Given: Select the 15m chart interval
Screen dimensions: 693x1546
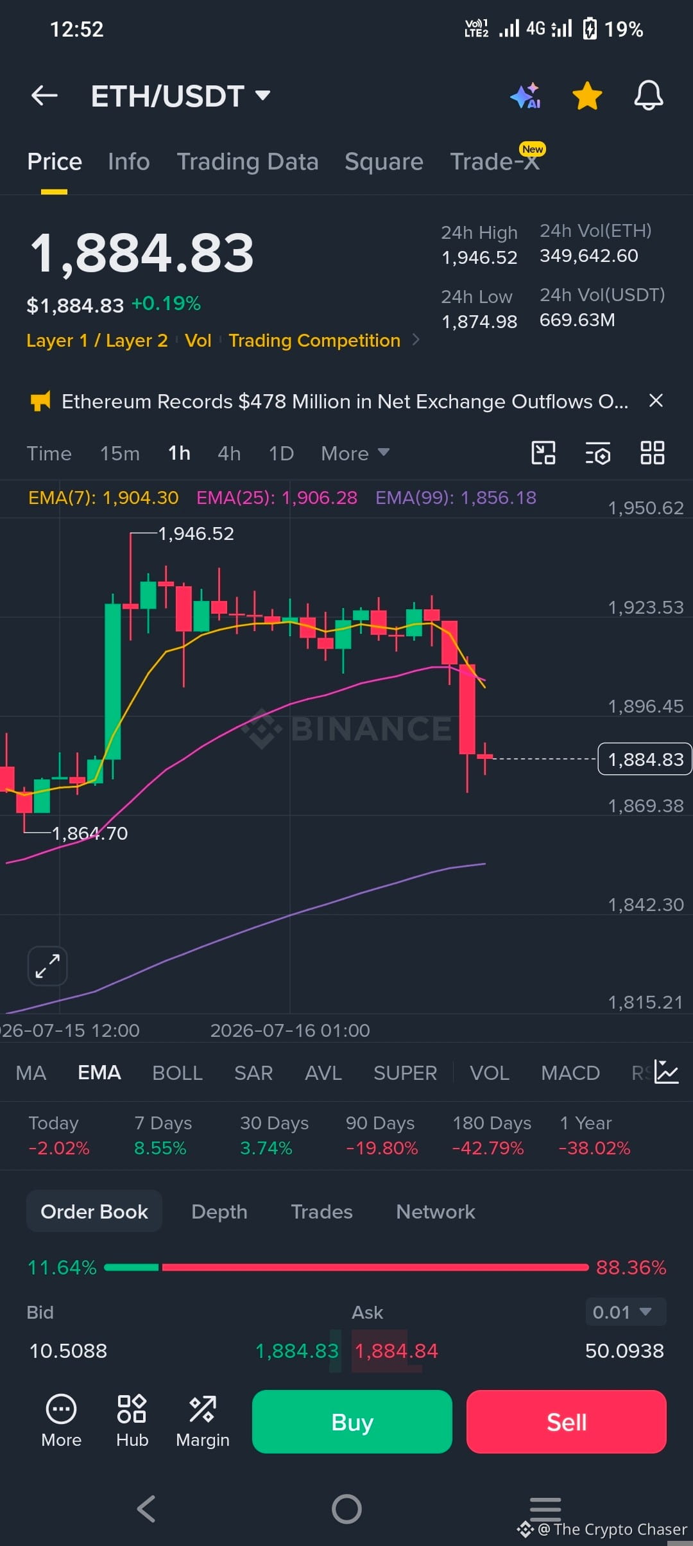Looking at the screenshot, I should click(x=119, y=453).
